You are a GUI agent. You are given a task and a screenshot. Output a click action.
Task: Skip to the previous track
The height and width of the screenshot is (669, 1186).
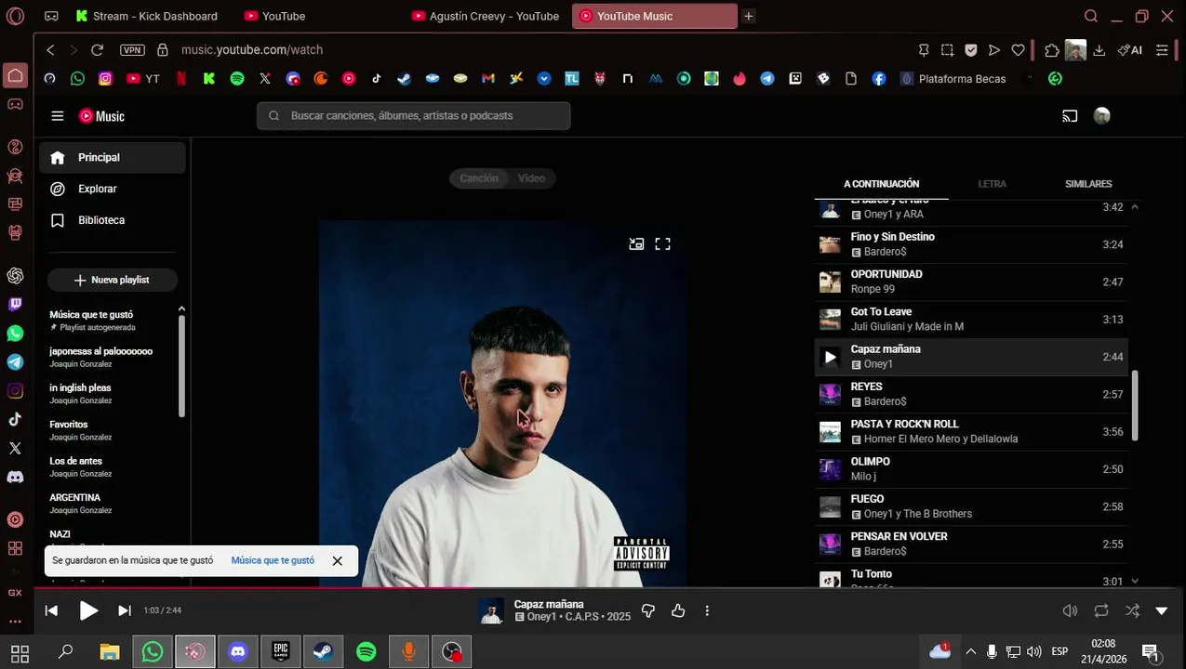[x=51, y=610]
